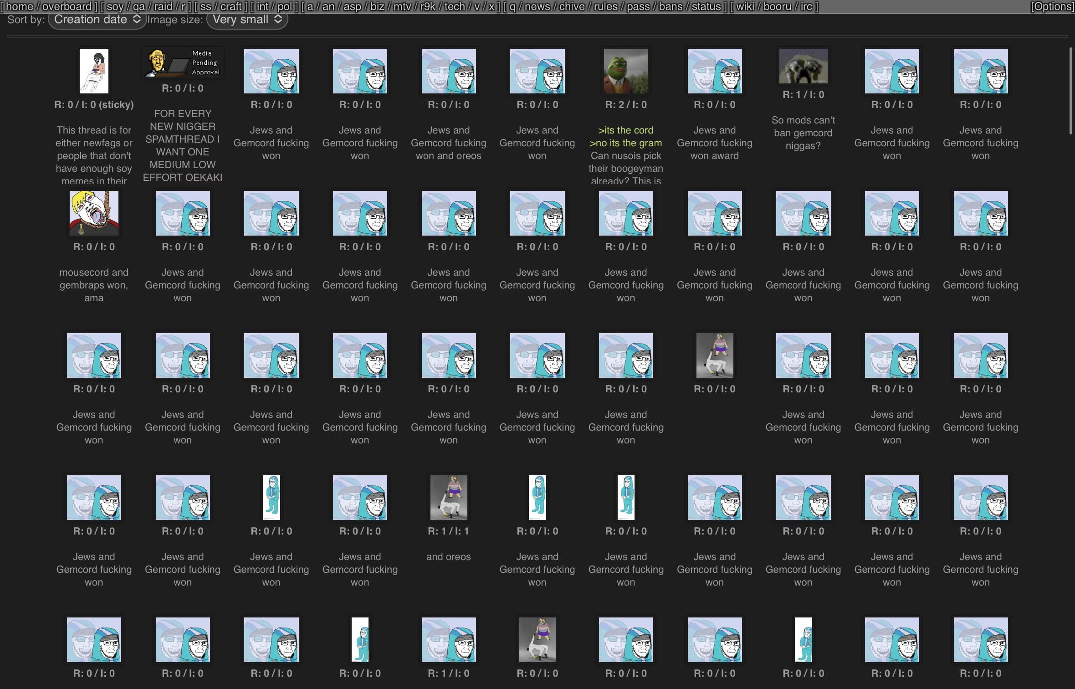Open the Options menu
This screenshot has width=1075, height=689.
tap(1052, 6)
